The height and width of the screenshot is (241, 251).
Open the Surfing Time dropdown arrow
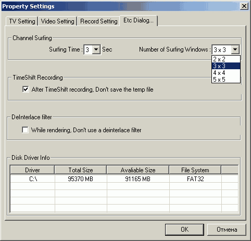[x=96, y=49]
